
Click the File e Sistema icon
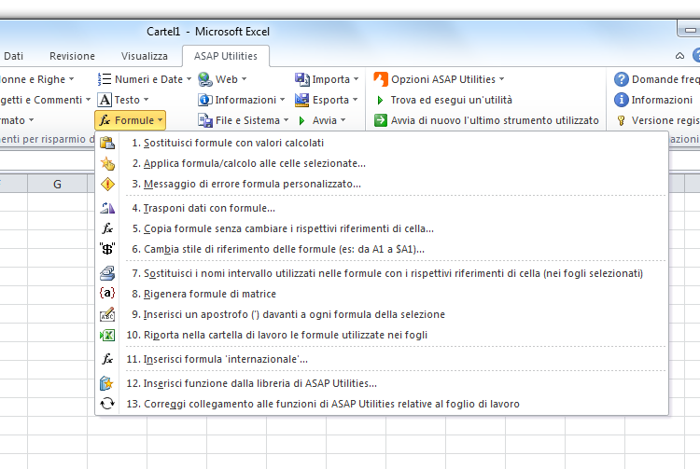(205, 120)
